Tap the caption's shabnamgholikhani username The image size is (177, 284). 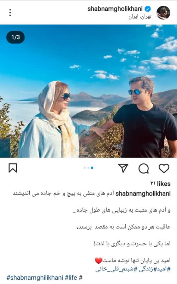[143, 193]
